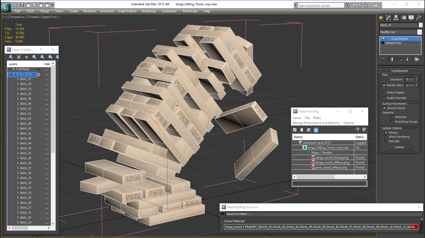Click Make Unique icon in modifier stack
The width and height of the screenshot is (425, 238).
pos(401,59)
